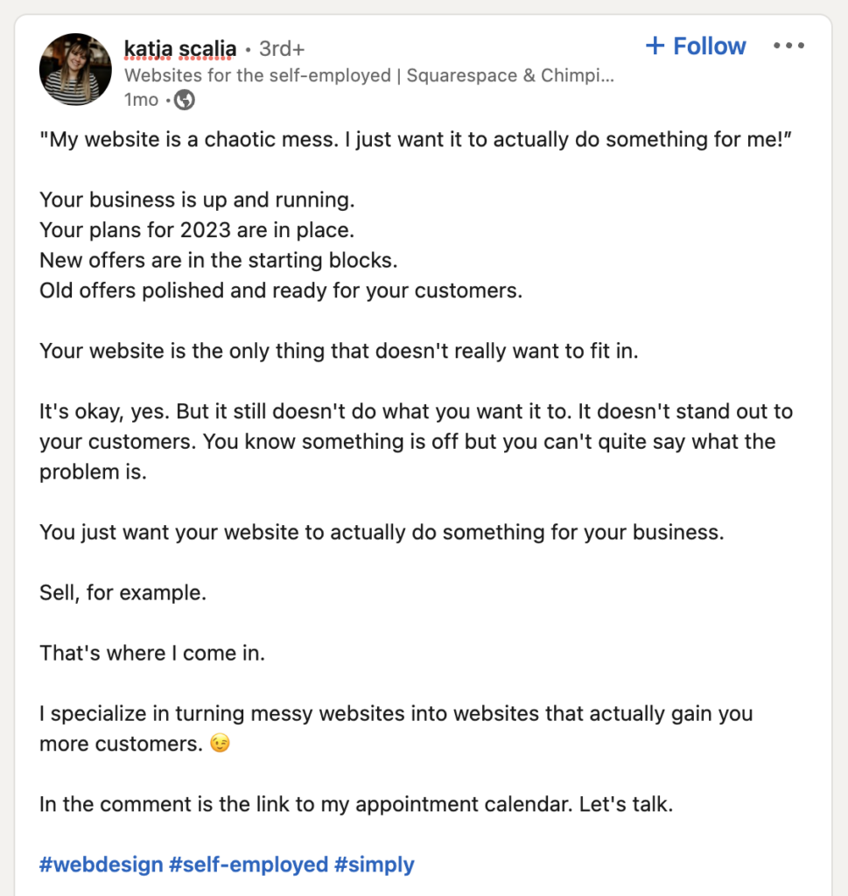
Task: Click the 3rd+ connection degree label
Action: click(282, 49)
